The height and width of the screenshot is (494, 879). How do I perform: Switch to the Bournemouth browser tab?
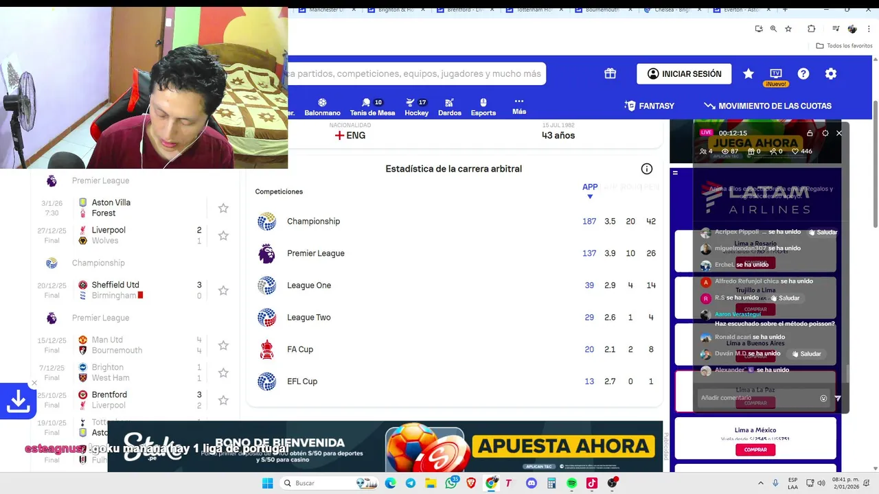(603, 10)
